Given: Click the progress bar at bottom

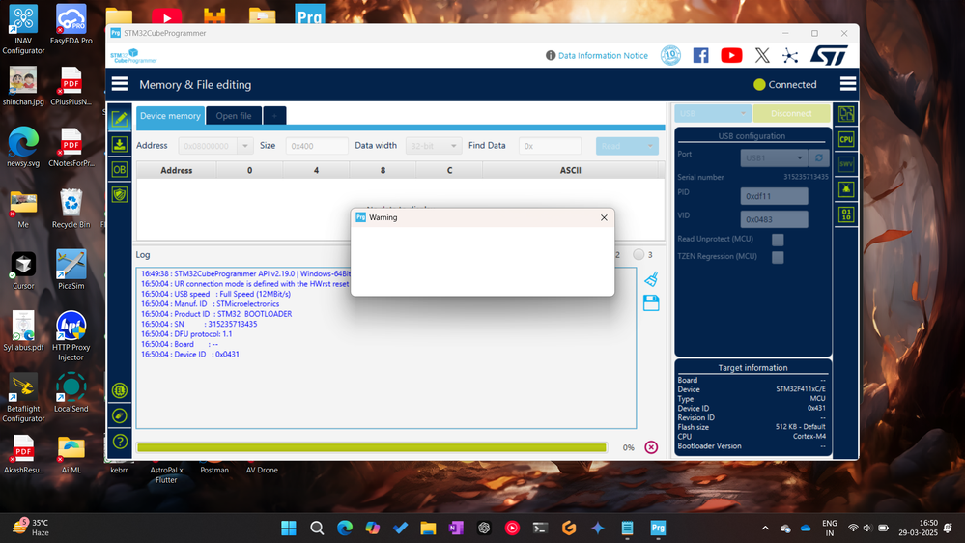Looking at the screenshot, I should (x=372, y=447).
